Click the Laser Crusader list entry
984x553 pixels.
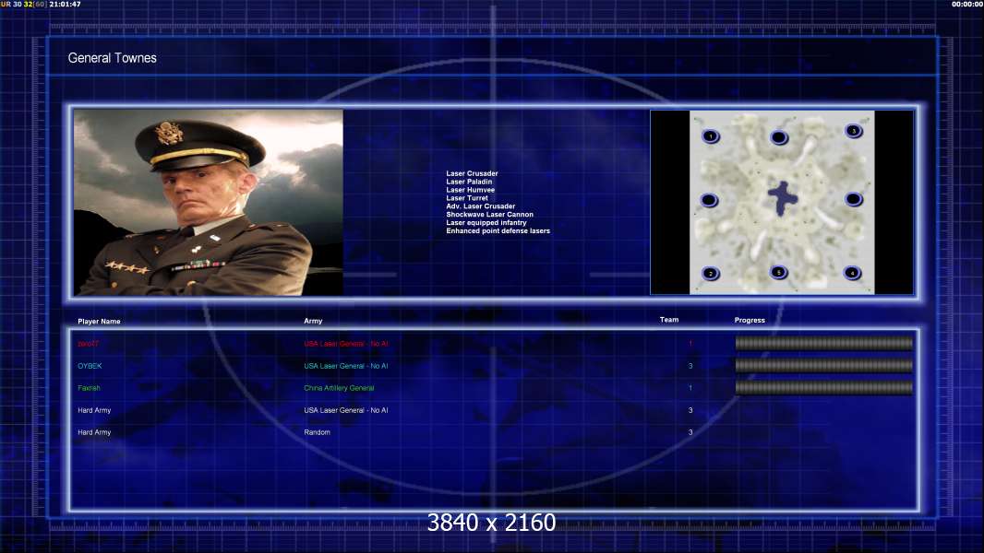(472, 173)
